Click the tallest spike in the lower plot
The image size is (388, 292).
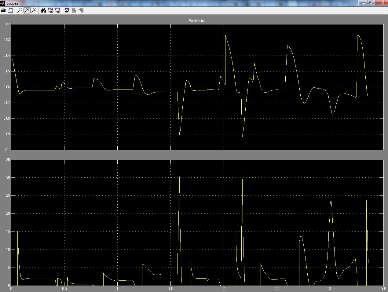click(242, 174)
